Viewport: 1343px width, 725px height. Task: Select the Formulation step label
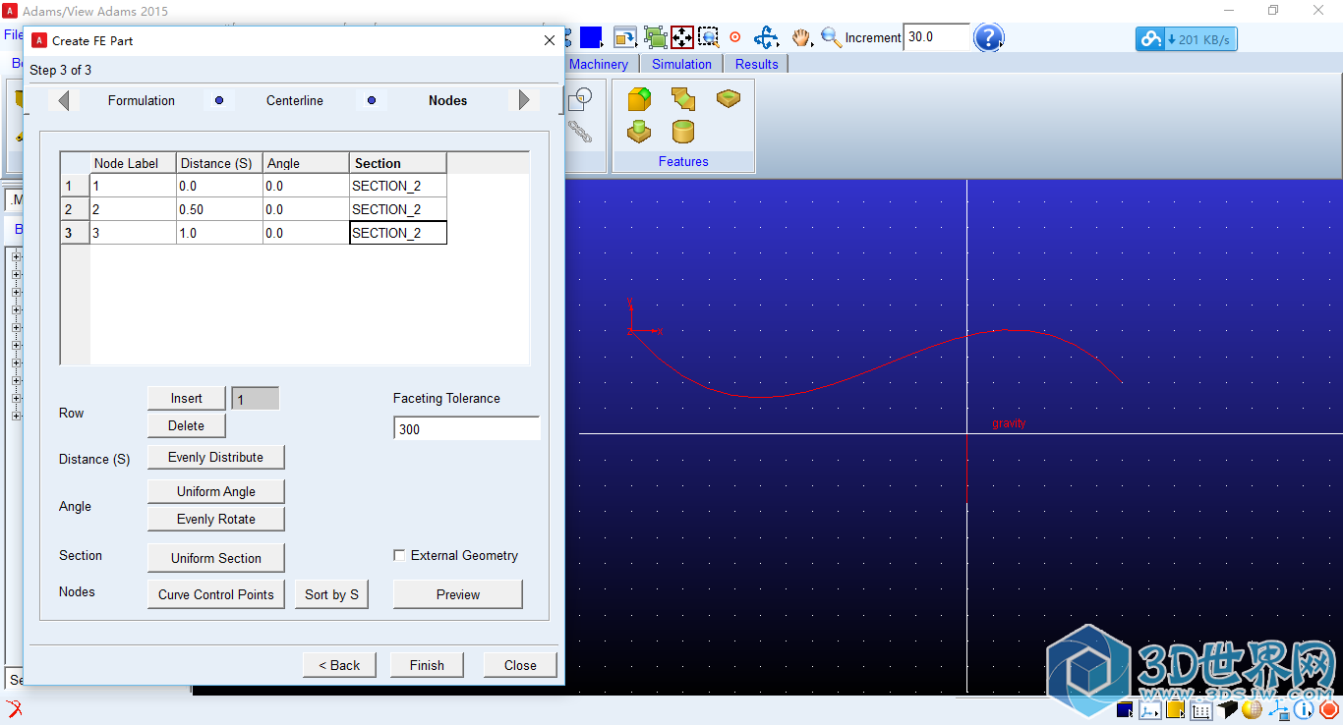(x=142, y=100)
